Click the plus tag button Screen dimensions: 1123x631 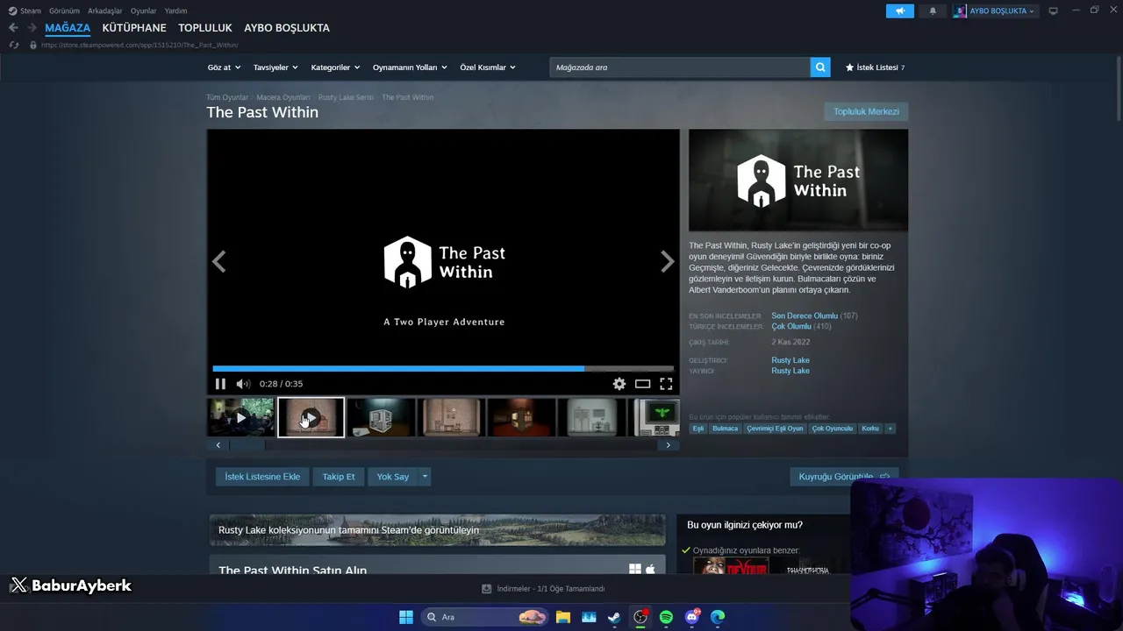(x=891, y=429)
